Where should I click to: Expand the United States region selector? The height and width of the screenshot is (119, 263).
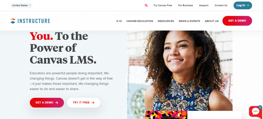click(x=22, y=5)
